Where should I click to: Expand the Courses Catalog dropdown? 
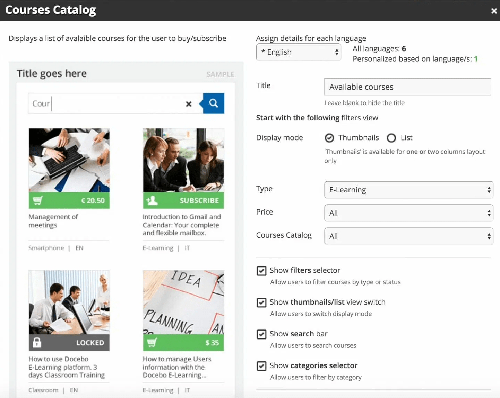pyautogui.click(x=408, y=236)
